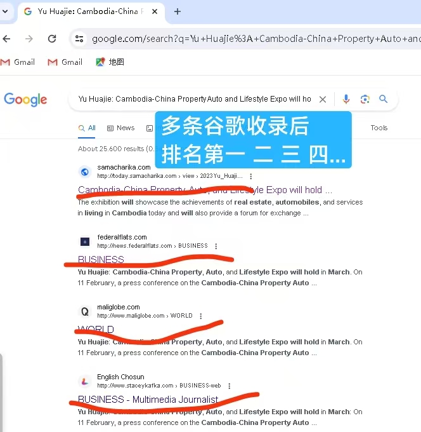Open new tab with plus icon
421x432 pixels.
tap(178, 11)
